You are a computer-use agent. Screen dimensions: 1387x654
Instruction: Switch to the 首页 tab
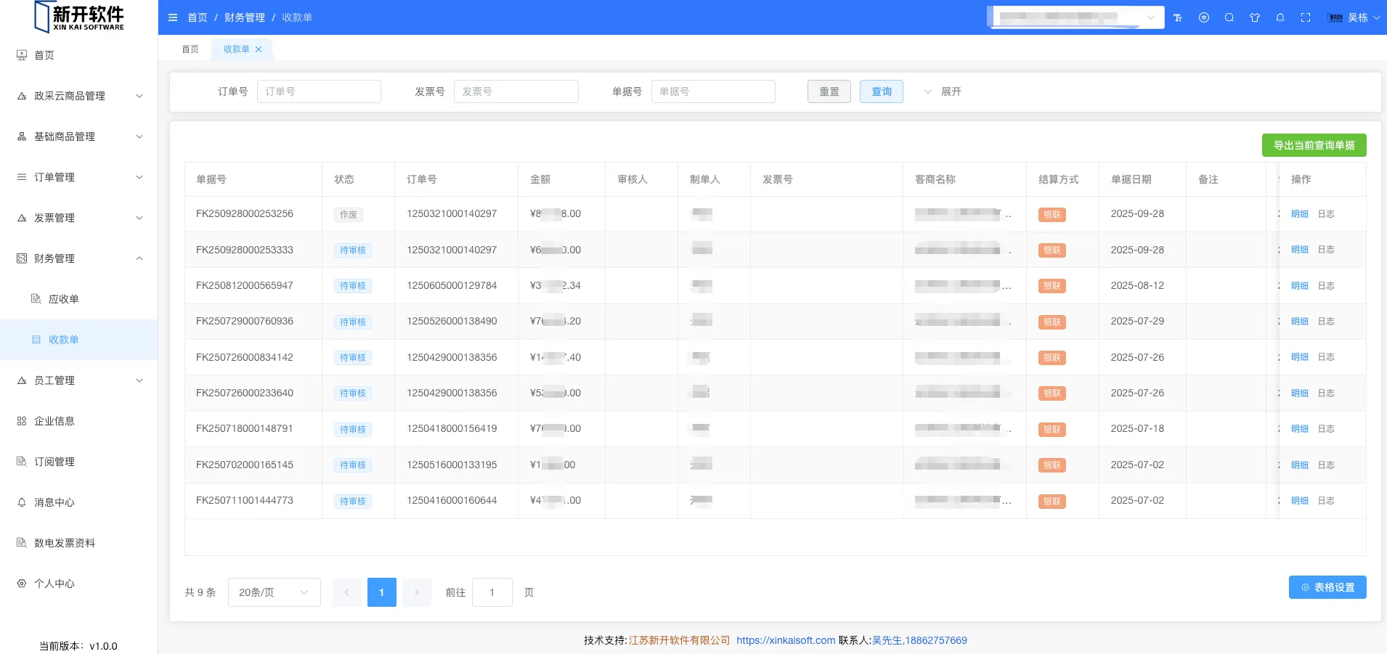[190, 49]
